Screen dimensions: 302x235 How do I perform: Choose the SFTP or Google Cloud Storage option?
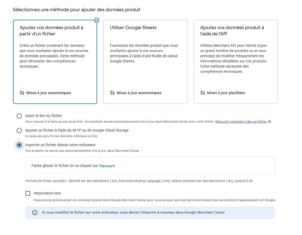pyautogui.click(x=19, y=130)
